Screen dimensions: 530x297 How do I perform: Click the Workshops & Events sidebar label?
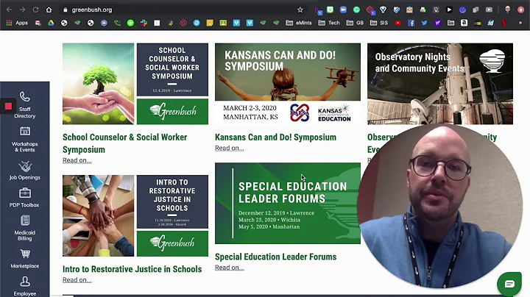click(x=25, y=147)
